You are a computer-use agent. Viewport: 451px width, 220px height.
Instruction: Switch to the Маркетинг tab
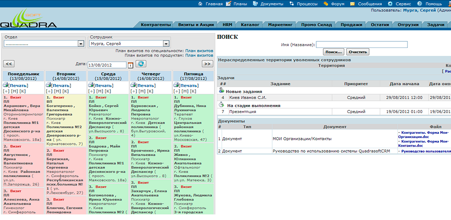pyautogui.click(x=280, y=25)
